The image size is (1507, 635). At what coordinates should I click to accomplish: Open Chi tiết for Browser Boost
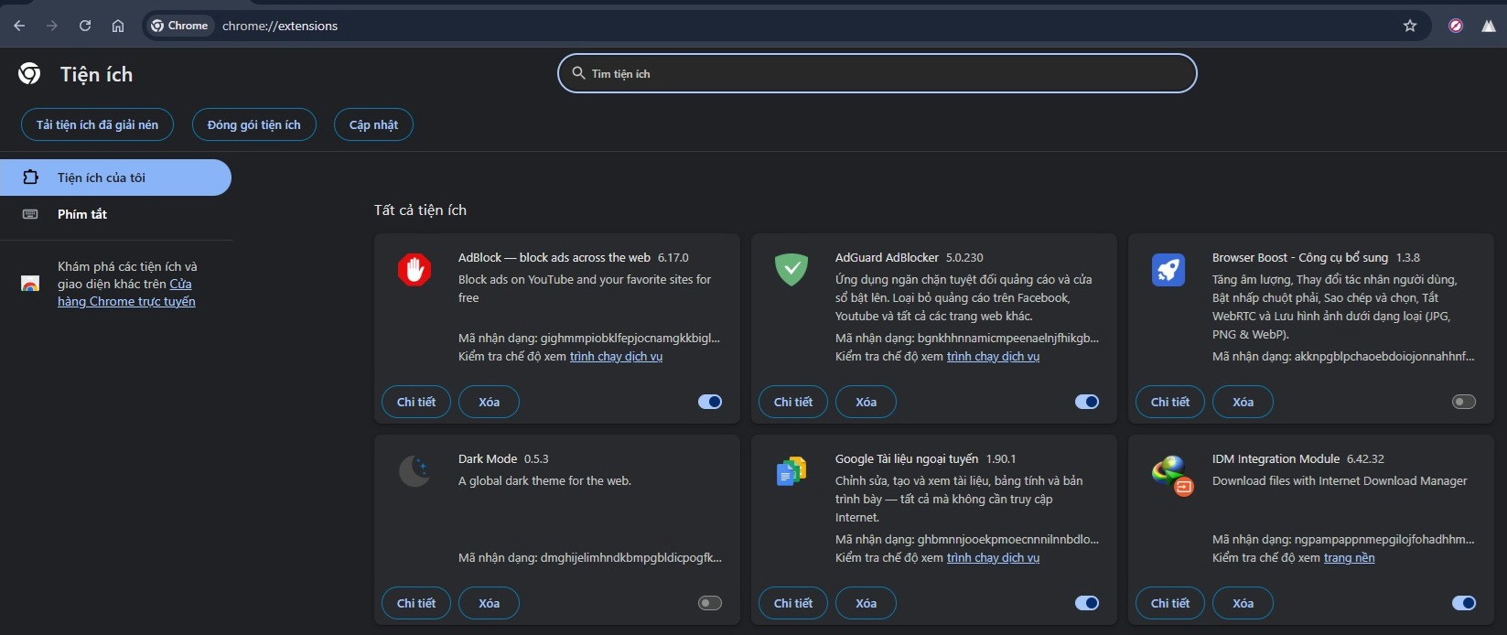pos(1170,402)
